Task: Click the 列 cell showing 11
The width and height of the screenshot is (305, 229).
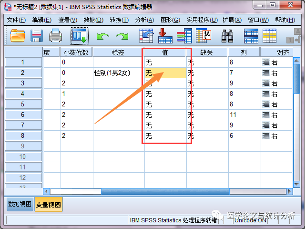Action: [244, 115]
